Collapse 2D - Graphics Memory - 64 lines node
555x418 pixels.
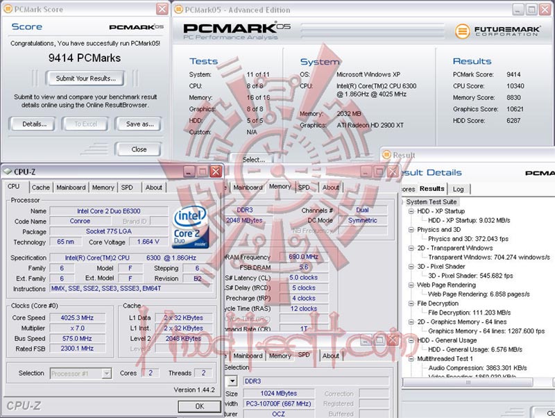pos(411,321)
